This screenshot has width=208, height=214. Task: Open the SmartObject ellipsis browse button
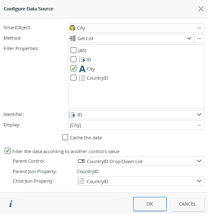tap(199, 28)
